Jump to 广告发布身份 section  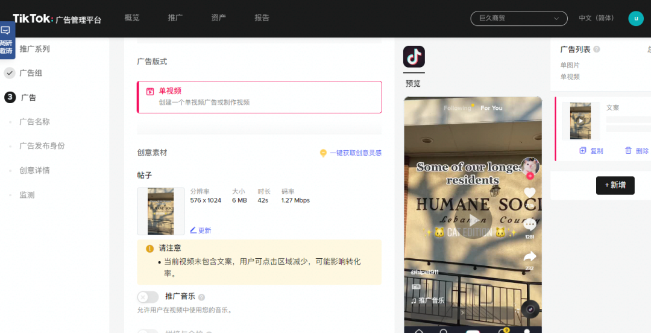42,146
